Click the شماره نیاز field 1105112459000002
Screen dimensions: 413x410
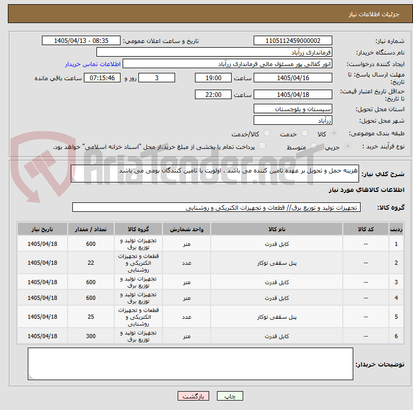pos(293,40)
